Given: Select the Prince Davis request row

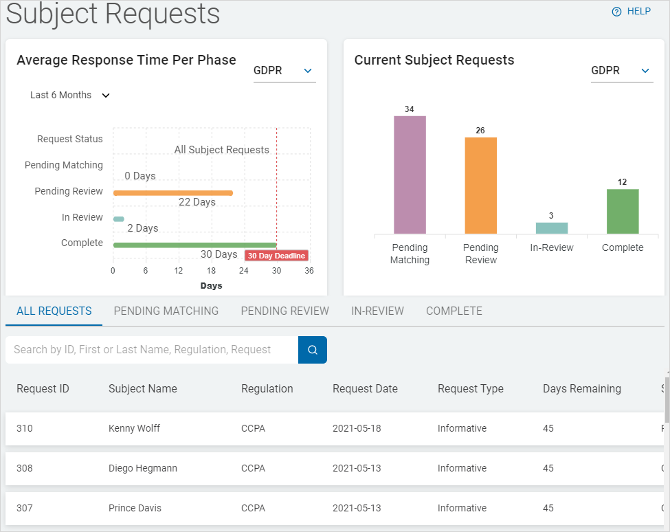Looking at the screenshot, I should [x=135, y=508].
